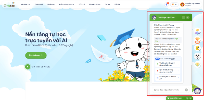
Task: Click the Lớp 1A2 class label
Action: pyautogui.click(x=188, y=6)
